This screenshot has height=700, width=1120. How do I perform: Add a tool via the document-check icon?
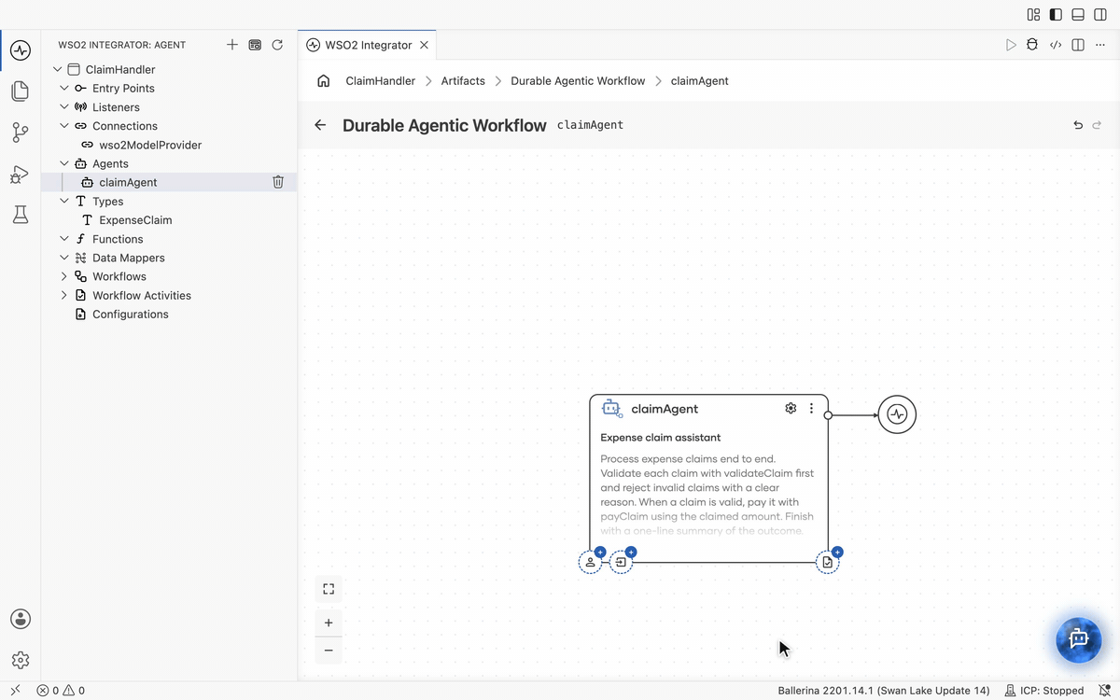point(827,562)
